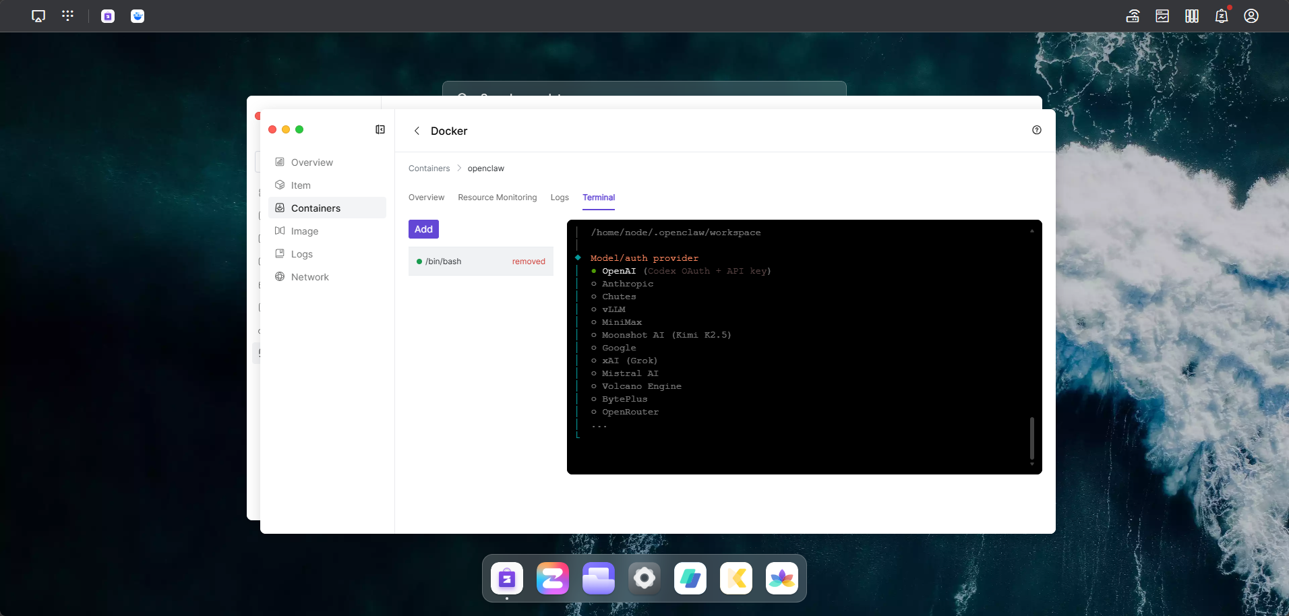Select the Anthropic provider option
The width and height of the screenshot is (1289, 616).
(x=627, y=284)
